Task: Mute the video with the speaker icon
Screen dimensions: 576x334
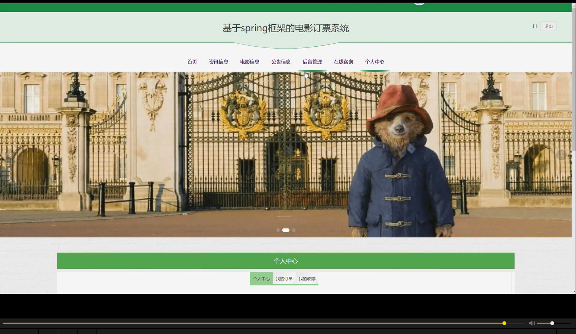Action: [x=532, y=323]
